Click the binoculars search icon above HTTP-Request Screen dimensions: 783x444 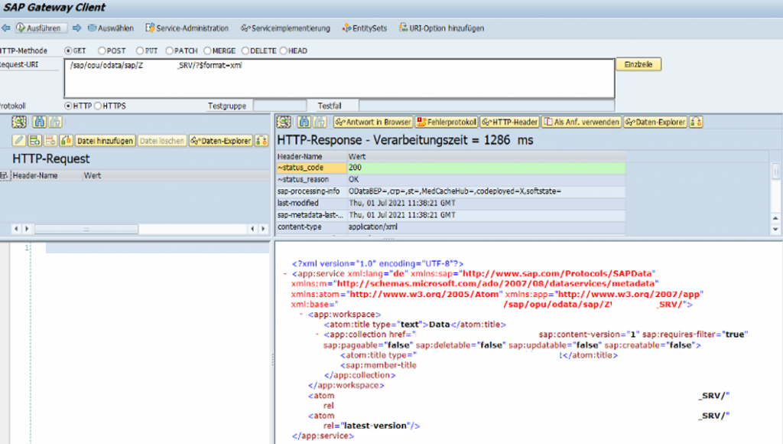(39, 122)
